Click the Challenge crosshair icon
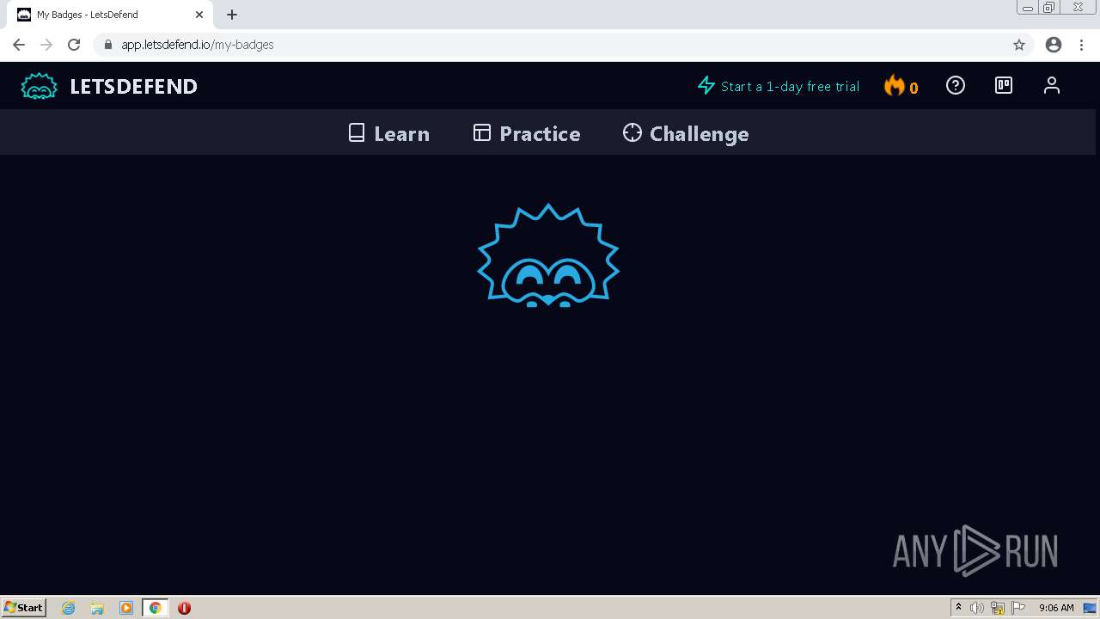 click(x=632, y=132)
